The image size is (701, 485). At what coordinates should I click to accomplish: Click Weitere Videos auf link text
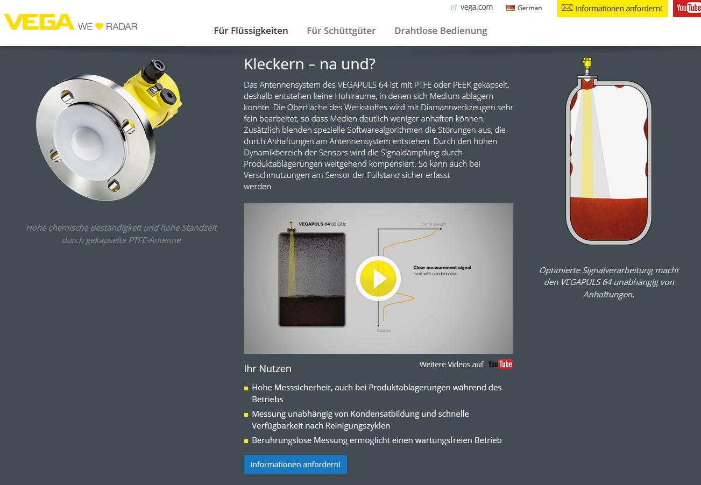[x=451, y=364]
